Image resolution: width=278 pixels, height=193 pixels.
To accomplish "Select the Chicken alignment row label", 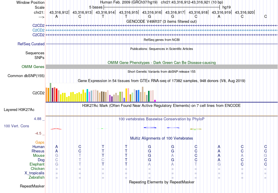I will click(x=37, y=168).
